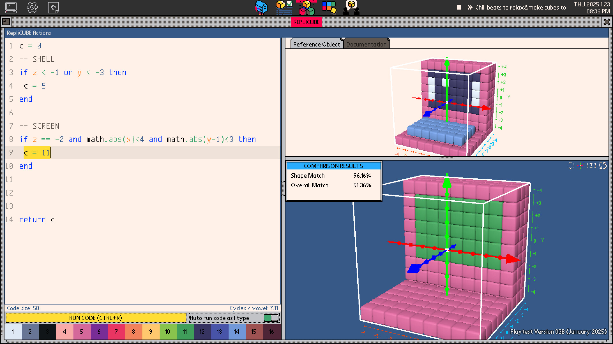
Task: Switch to the Reference Object tab
Action: pyautogui.click(x=316, y=44)
